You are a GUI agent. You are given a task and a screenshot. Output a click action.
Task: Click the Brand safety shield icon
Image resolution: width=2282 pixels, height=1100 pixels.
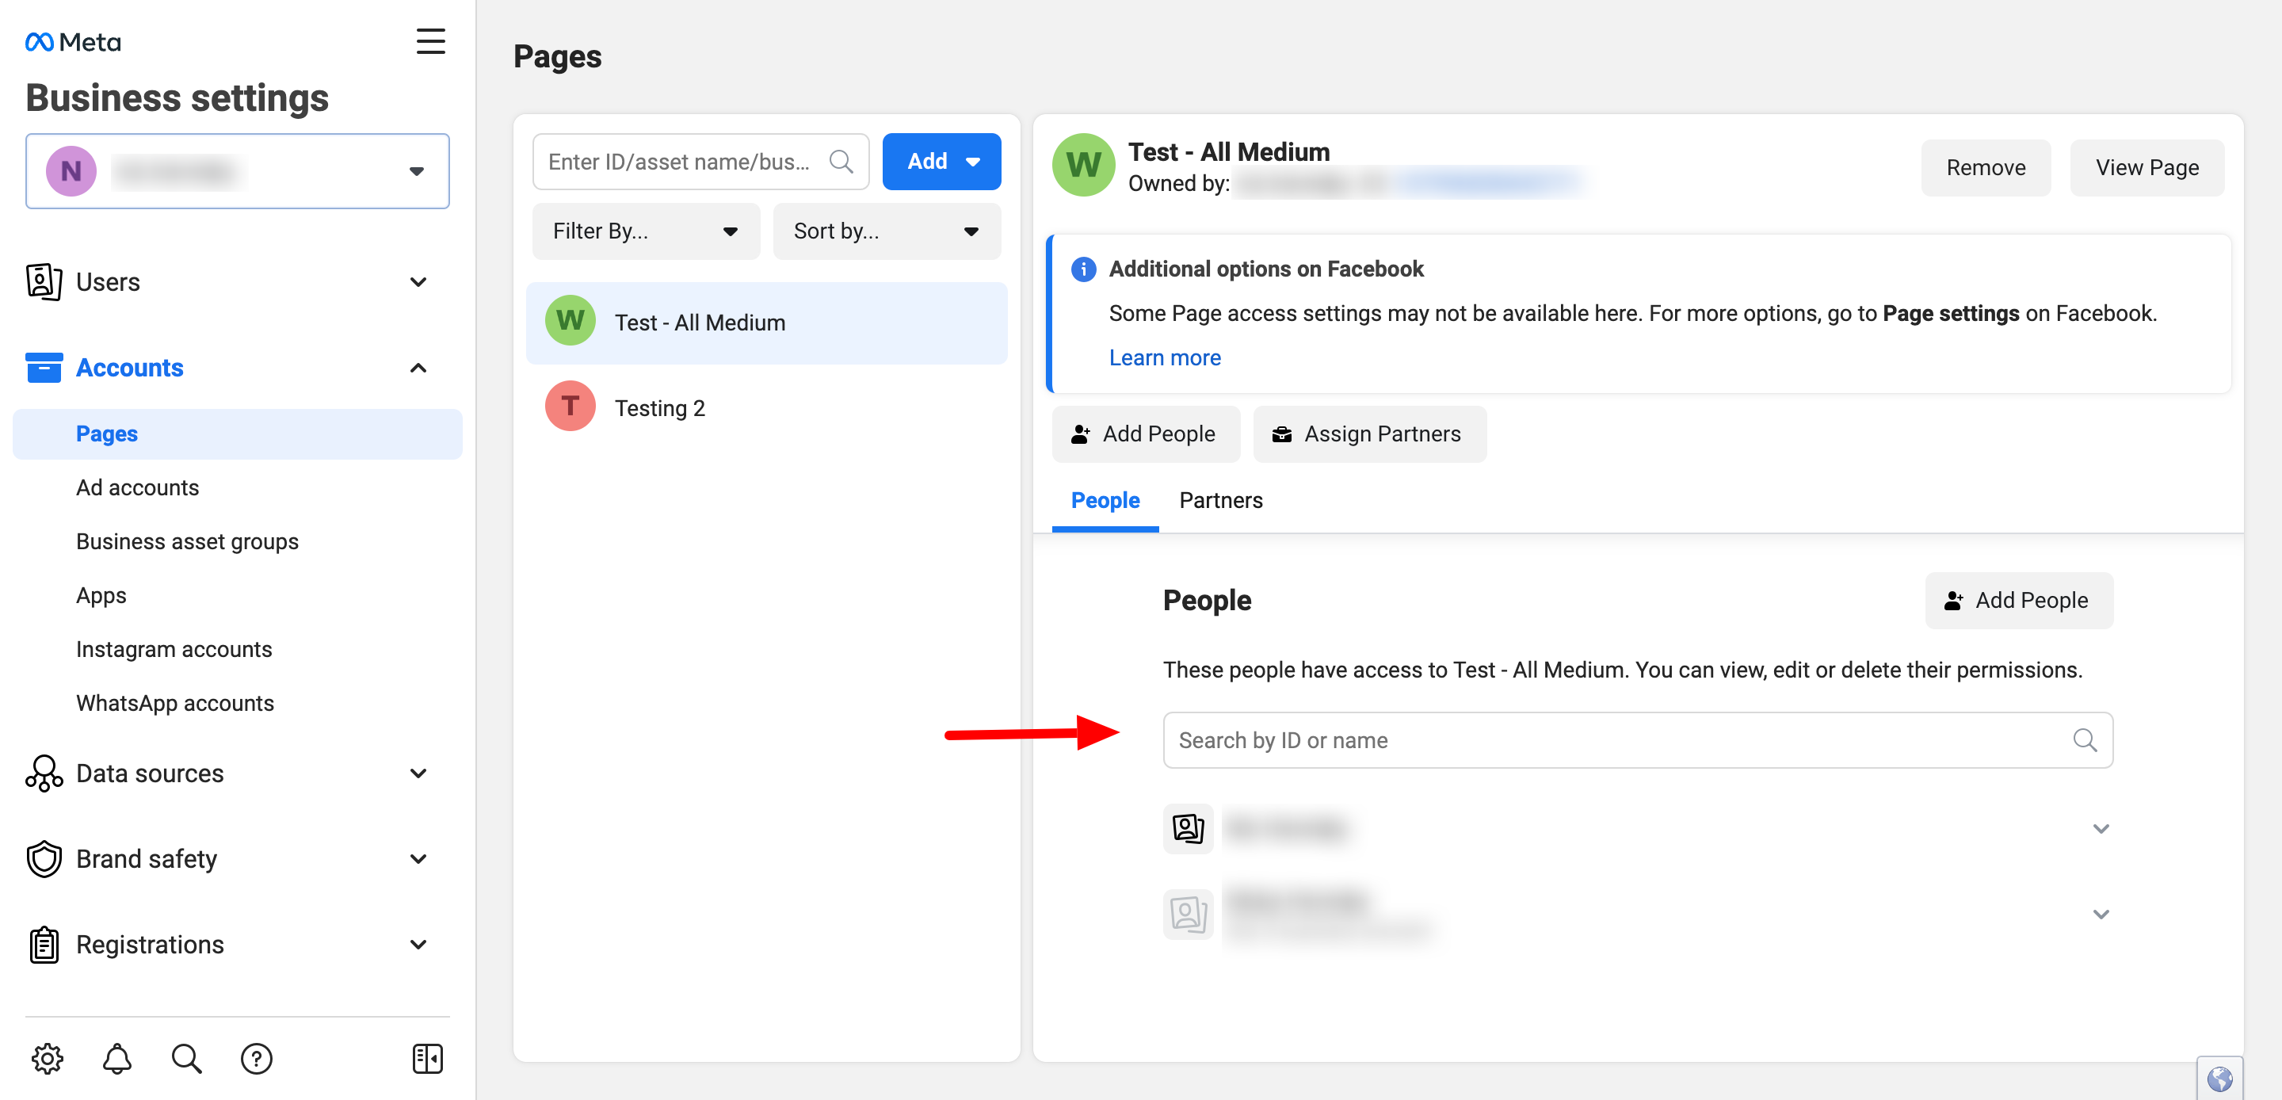[44, 858]
